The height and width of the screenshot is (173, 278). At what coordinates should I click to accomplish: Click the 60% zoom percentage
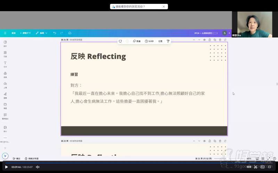[249, 158]
